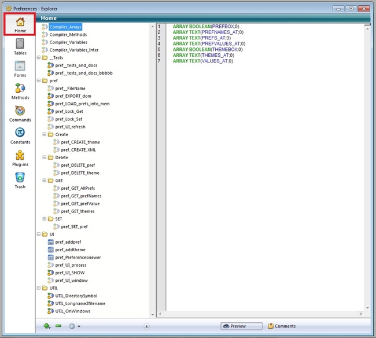376x338 pixels.
Task: Open the Trash page
Action: pyautogui.click(x=20, y=180)
